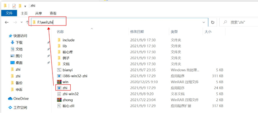Click the 工作空间 icon in sidebar
Viewport: 258px width, 113px height.
pyautogui.click(x=10, y=108)
